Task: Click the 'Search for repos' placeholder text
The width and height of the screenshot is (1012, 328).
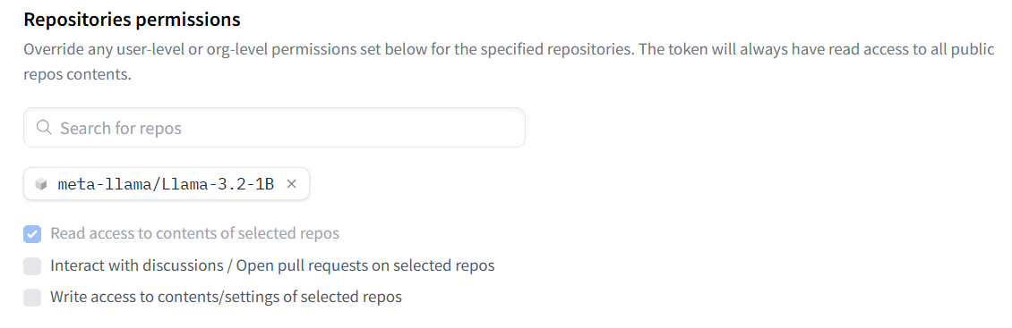Action: pyautogui.click(x=121, y=128)
